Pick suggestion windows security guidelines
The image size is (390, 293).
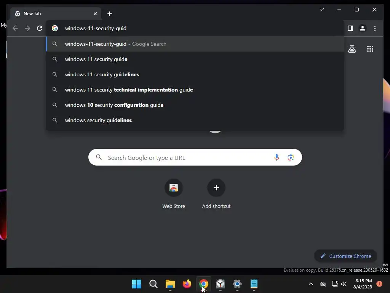(x=195, y=120)
